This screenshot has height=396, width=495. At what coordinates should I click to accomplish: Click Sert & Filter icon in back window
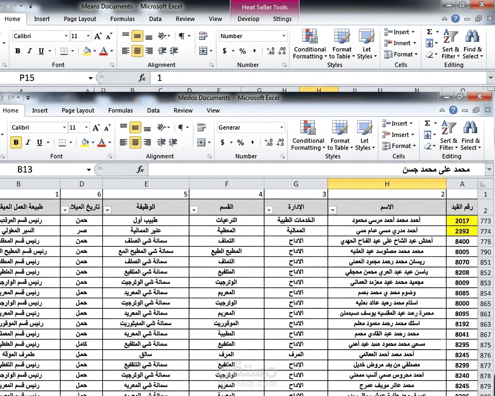[x=450, y=36]
